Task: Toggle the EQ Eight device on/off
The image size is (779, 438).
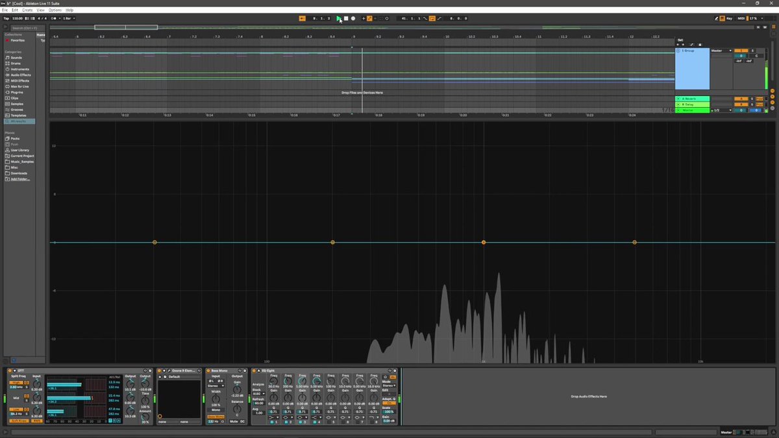Action: click(x=255, y=371)
